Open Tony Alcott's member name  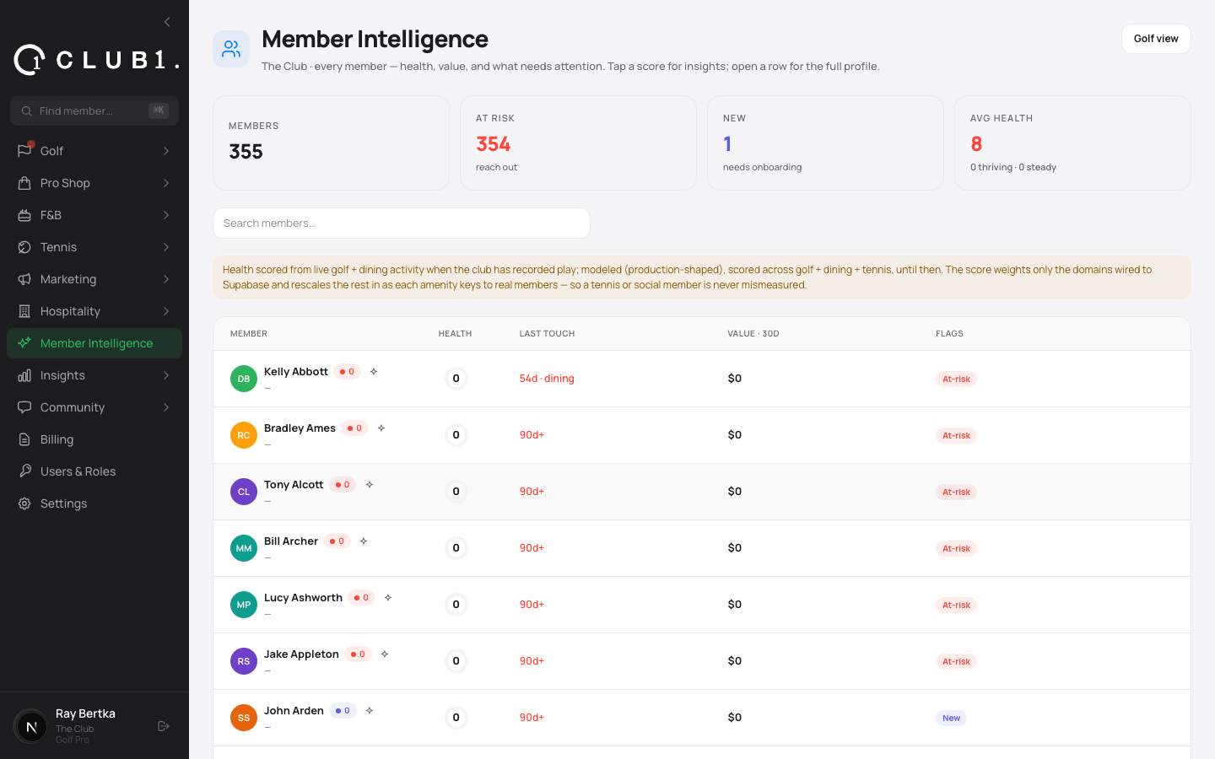click(x=294, y=485)
